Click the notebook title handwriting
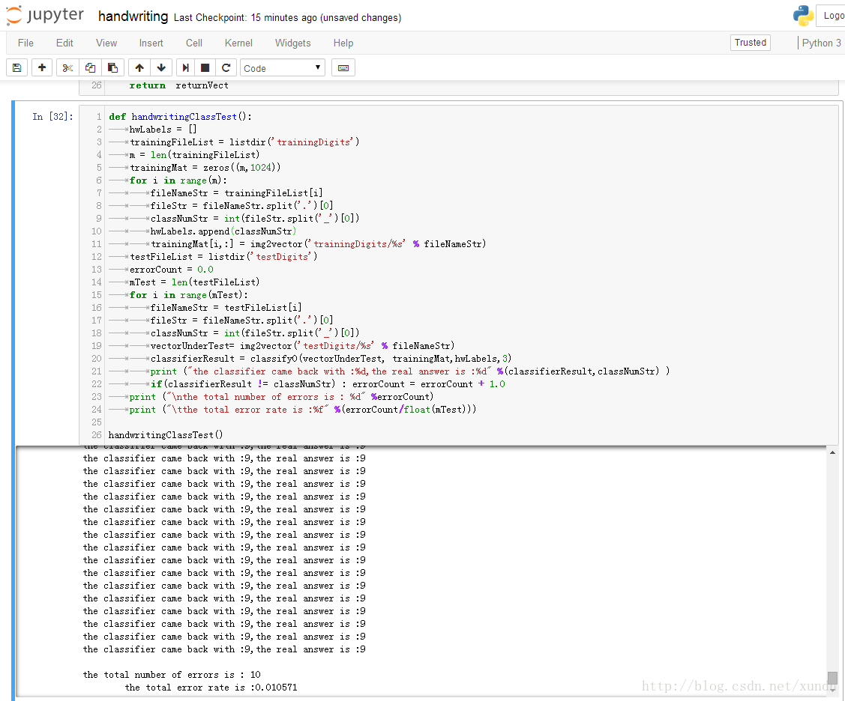The width and height of the screenshot is (845, 701). [133, 16]
